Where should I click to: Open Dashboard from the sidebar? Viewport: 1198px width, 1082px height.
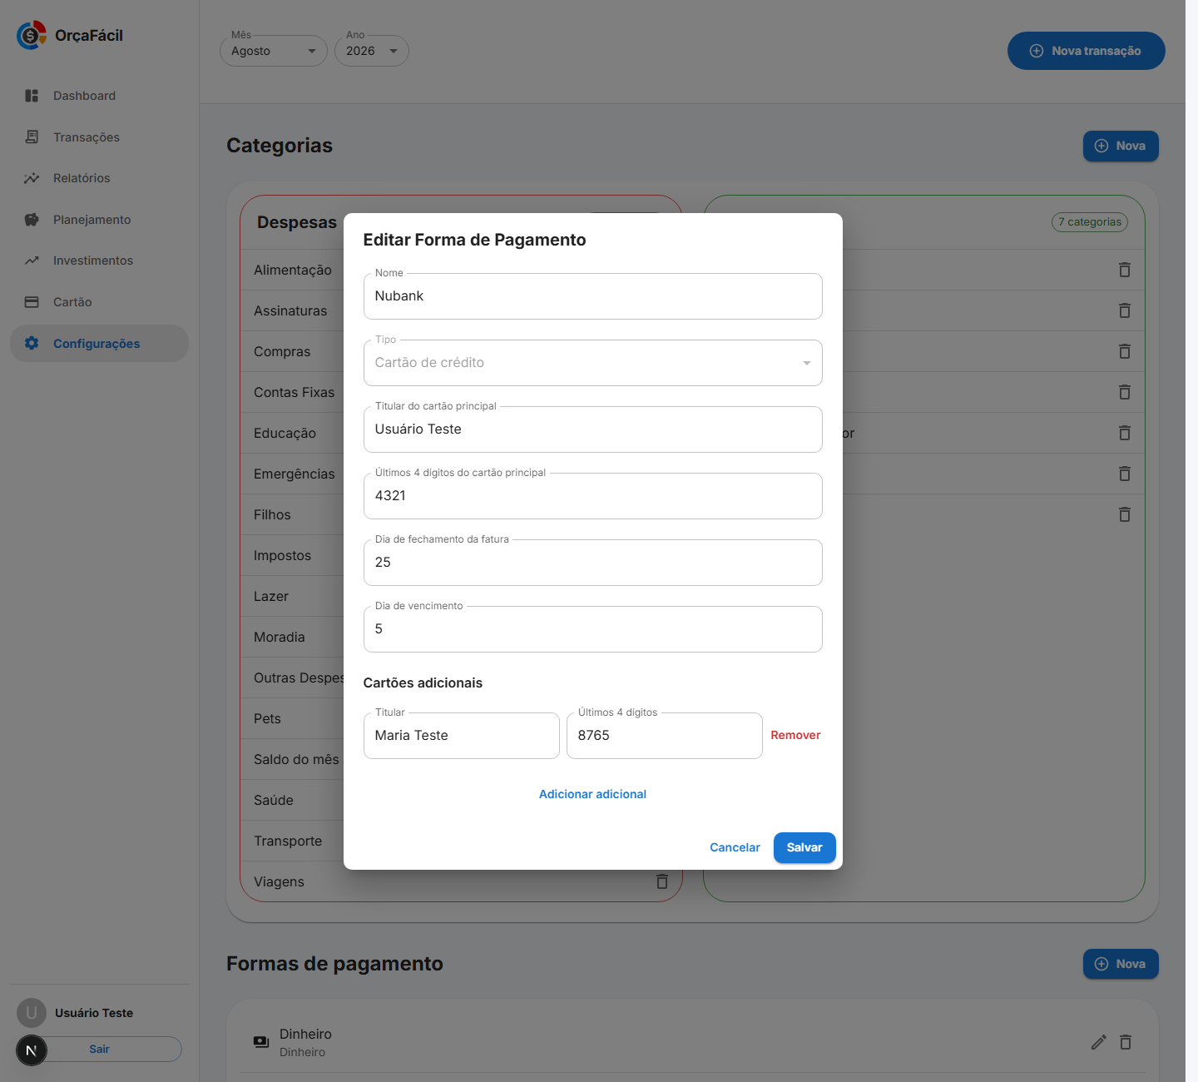point(99,96)
